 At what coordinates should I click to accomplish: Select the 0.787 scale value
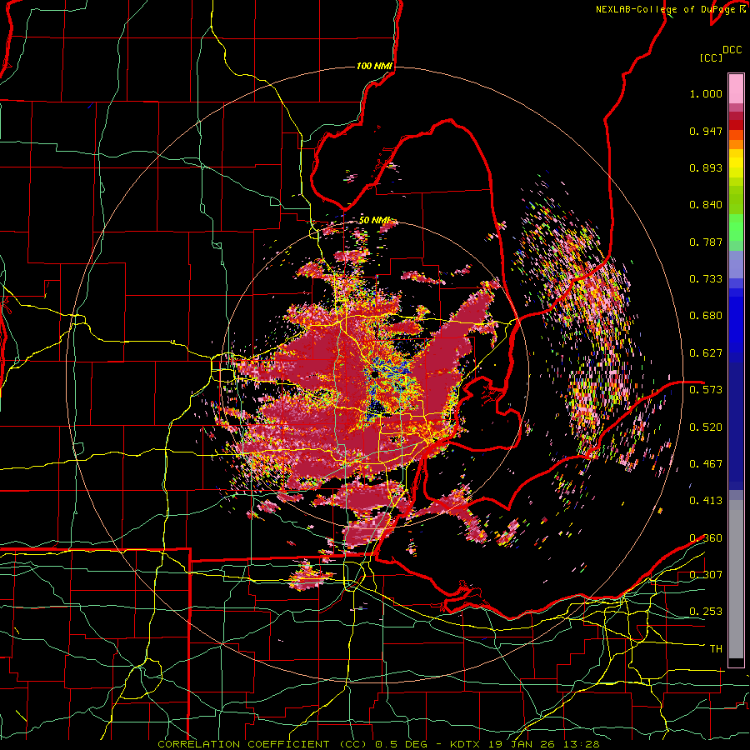coord(706,242)
